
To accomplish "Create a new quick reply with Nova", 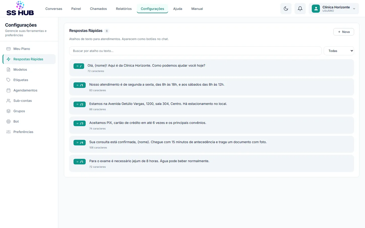I will tap(343, 32).
